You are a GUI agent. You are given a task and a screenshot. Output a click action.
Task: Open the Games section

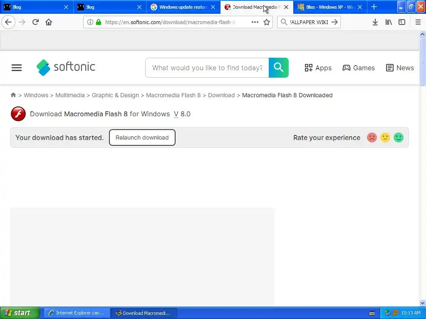point(359,68)
